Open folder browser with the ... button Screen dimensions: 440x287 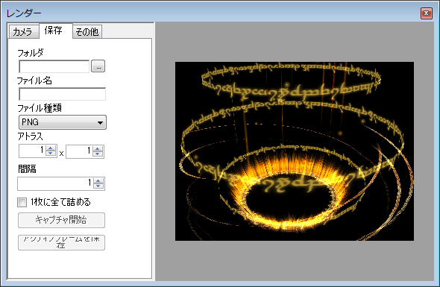tap(98, 66)
